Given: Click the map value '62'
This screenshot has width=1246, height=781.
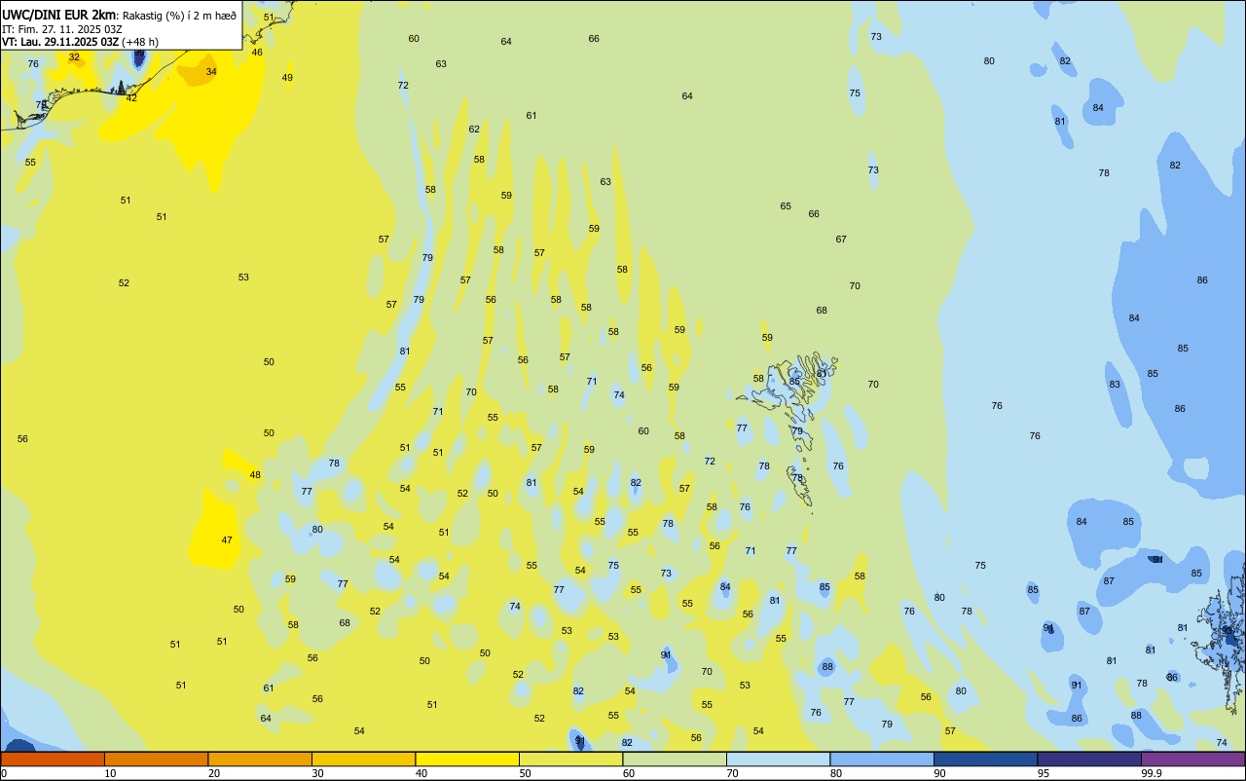Looking at the screenshot, I should pos(474,130).
